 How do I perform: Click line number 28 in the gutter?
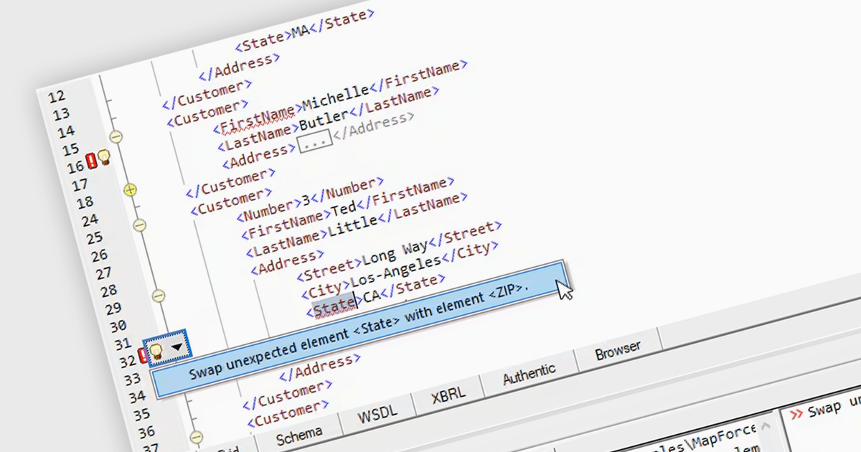point(108,291)
